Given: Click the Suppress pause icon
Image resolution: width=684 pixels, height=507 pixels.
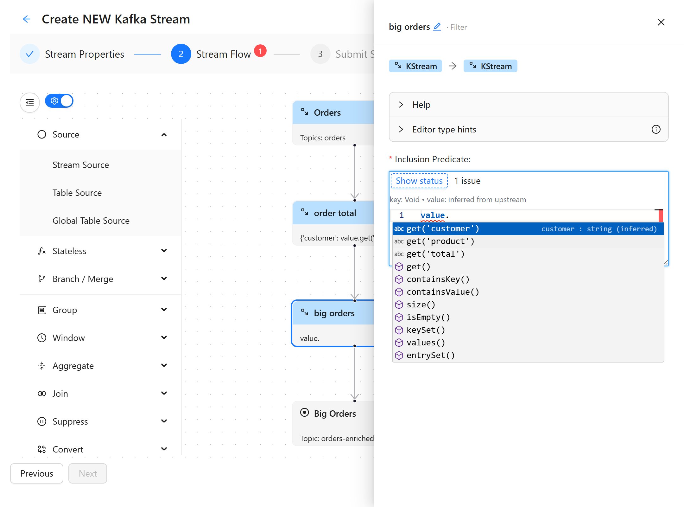Looking at the screenshot, I should [42, 421].
